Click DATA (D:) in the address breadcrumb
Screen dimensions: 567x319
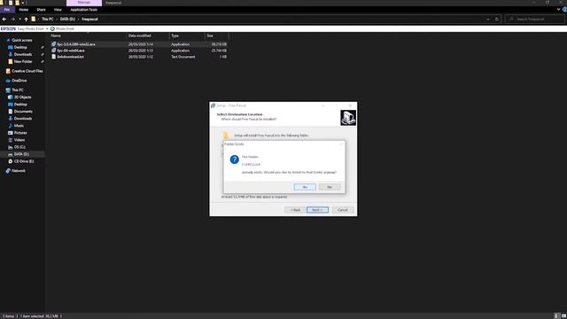67,19
